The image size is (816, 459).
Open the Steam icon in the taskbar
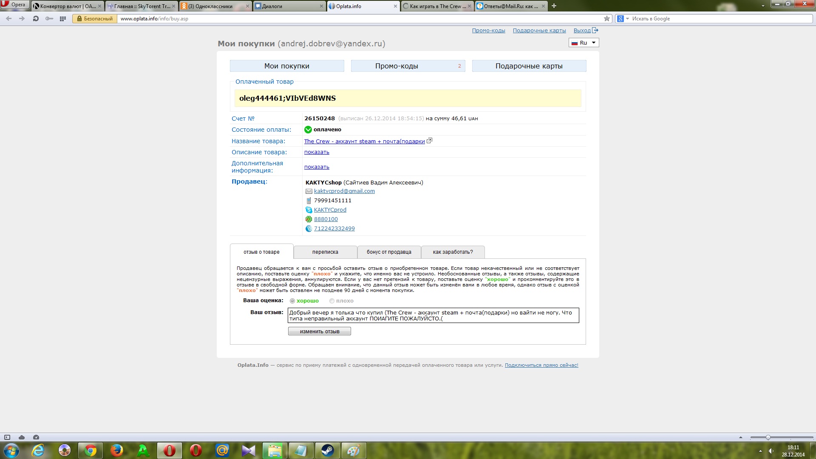327,450
